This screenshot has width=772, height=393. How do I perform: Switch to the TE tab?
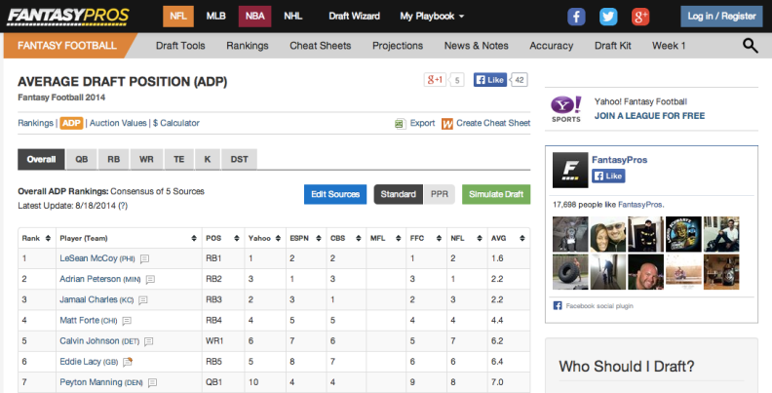click(178, 160)
